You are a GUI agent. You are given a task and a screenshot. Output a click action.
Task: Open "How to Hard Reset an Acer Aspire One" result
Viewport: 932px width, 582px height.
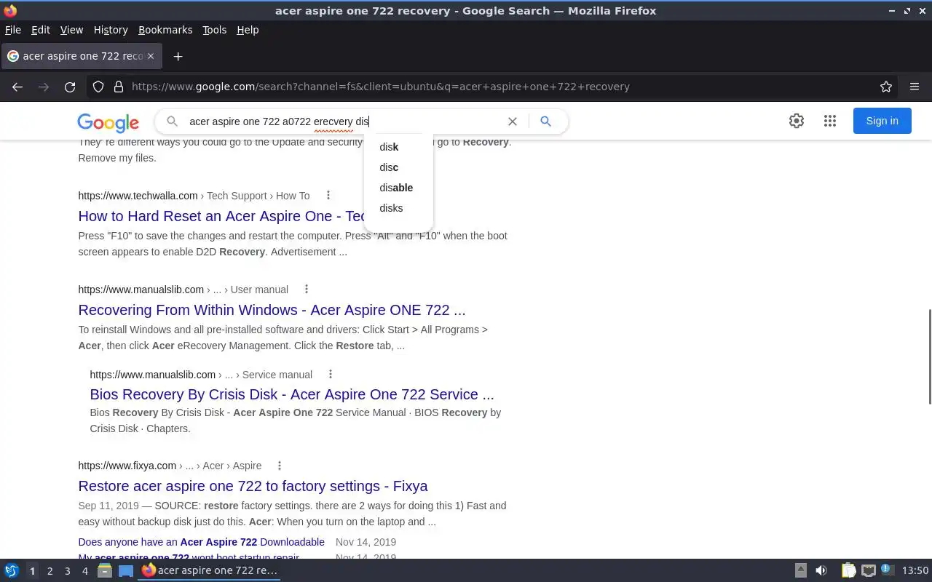pyautogui.click(x=221, y=216)
